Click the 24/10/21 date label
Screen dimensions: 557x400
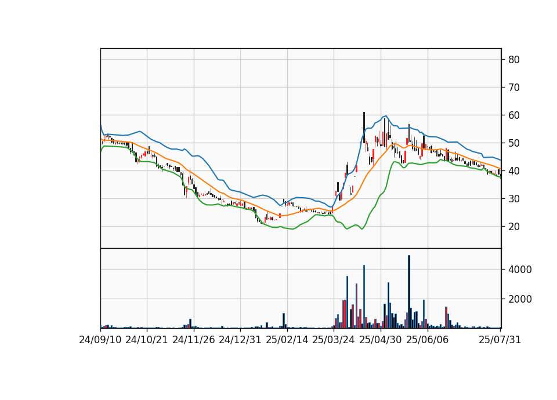click(147, 340)
